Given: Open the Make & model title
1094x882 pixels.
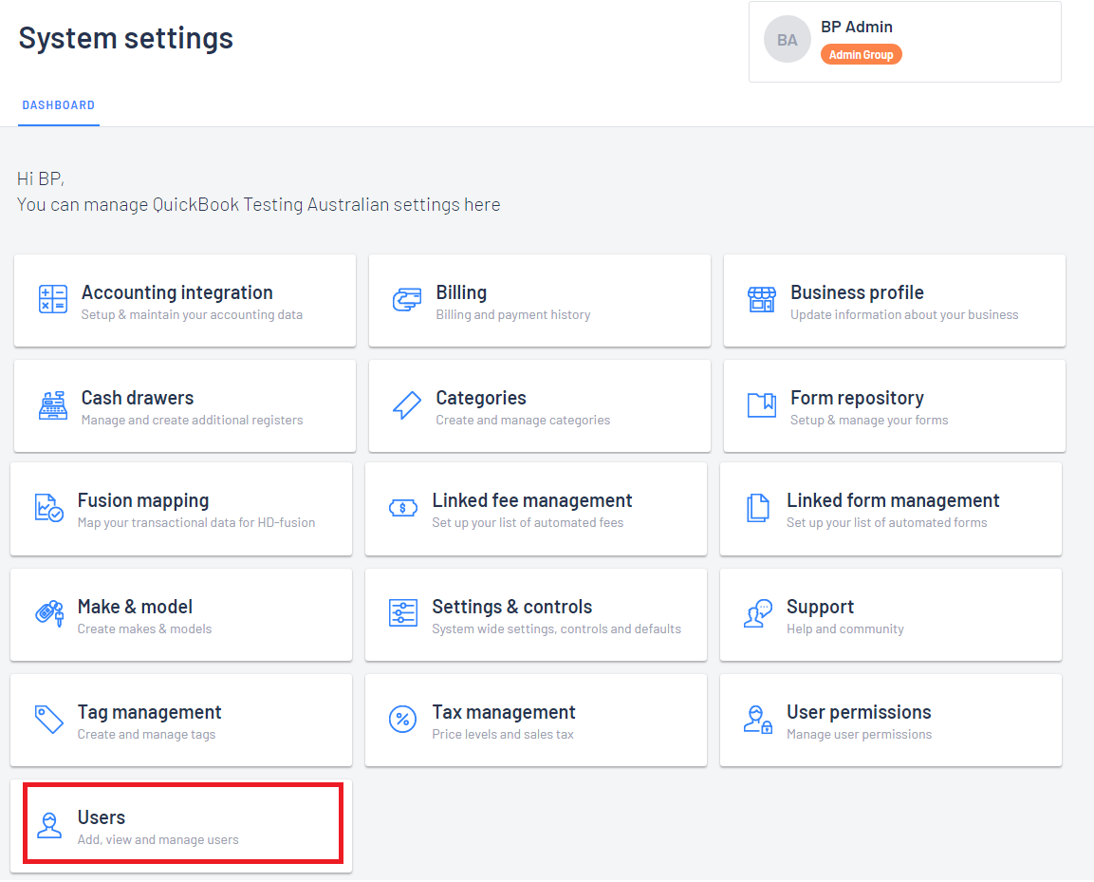Looking at the screenshot, I should pos(135,607).
